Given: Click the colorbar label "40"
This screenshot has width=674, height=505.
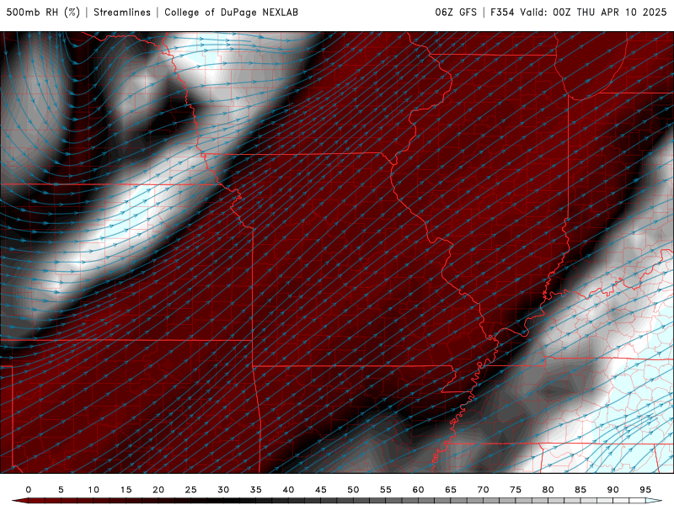Looking at the screenshot, I should (x=288, y=490).
